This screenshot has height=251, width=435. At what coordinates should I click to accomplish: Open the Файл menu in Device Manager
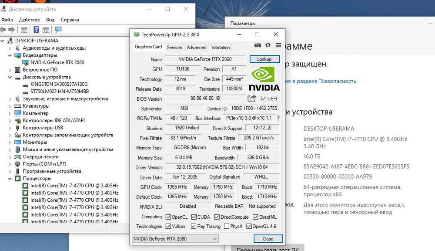[7, 20]
